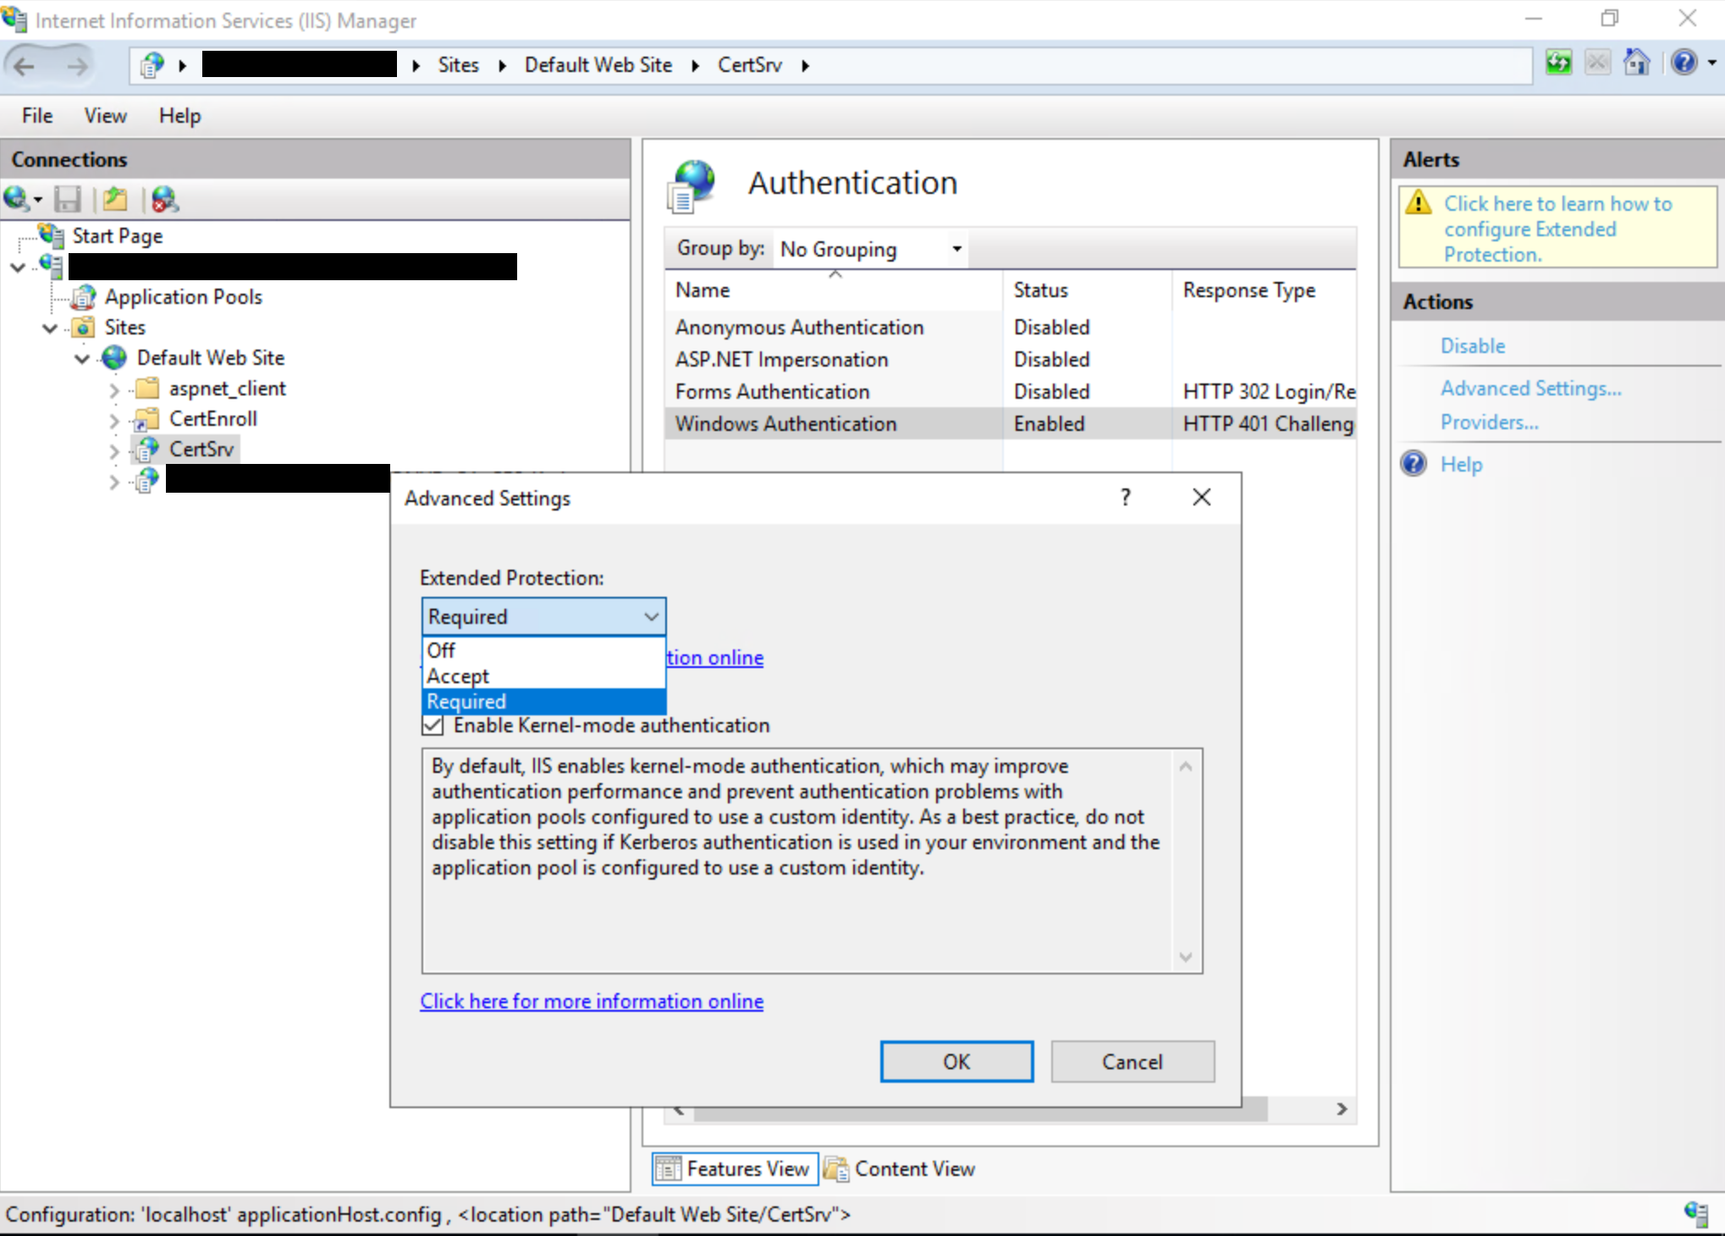Collapse the Sites tree node
This screenshot has width=1725, height=1236.
tap(50, 328)
